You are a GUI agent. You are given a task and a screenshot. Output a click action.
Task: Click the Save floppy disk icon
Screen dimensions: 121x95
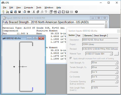(19, 12)
